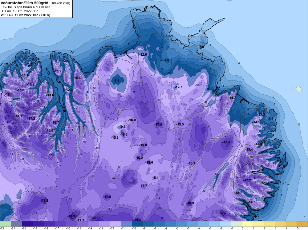Select the -13.6 temperature label
The height and width of the screenshot is (230, 308).
(50, 95)
